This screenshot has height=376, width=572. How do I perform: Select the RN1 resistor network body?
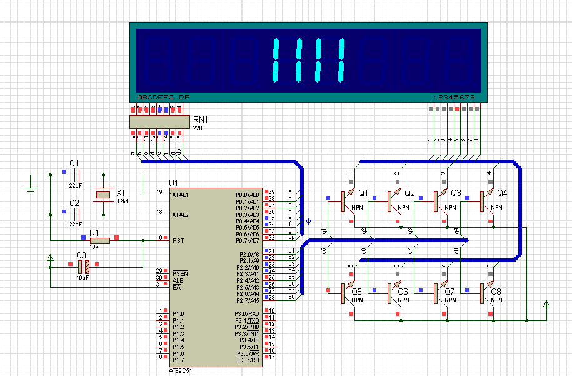pyautogui.click(x=160, y=122)
